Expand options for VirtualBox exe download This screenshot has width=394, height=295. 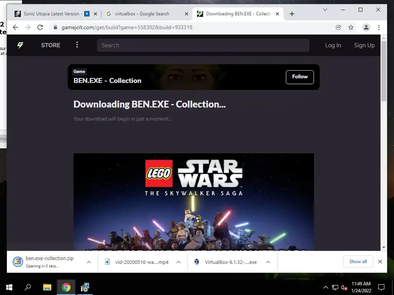(x=268, y=262)
